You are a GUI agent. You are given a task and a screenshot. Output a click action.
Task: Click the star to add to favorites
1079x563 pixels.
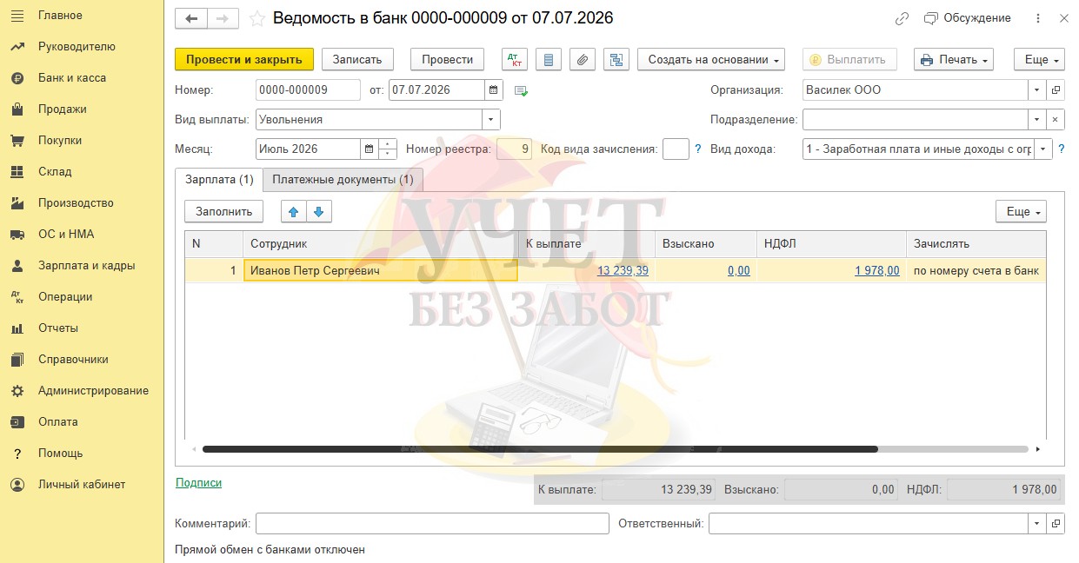[256, 18]
